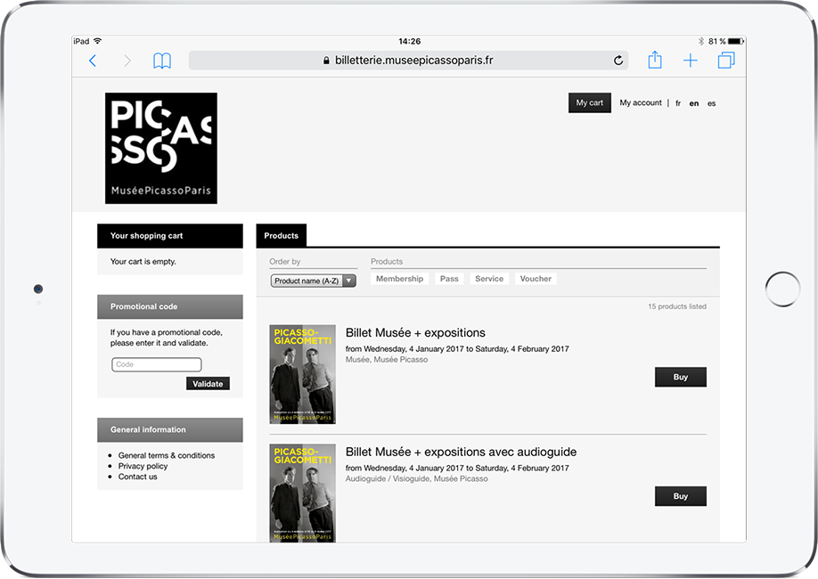Open the Contact us link
818x579 pixels.
point(138,477)
